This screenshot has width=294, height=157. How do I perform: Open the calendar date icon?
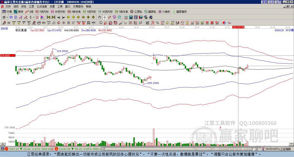126,17
